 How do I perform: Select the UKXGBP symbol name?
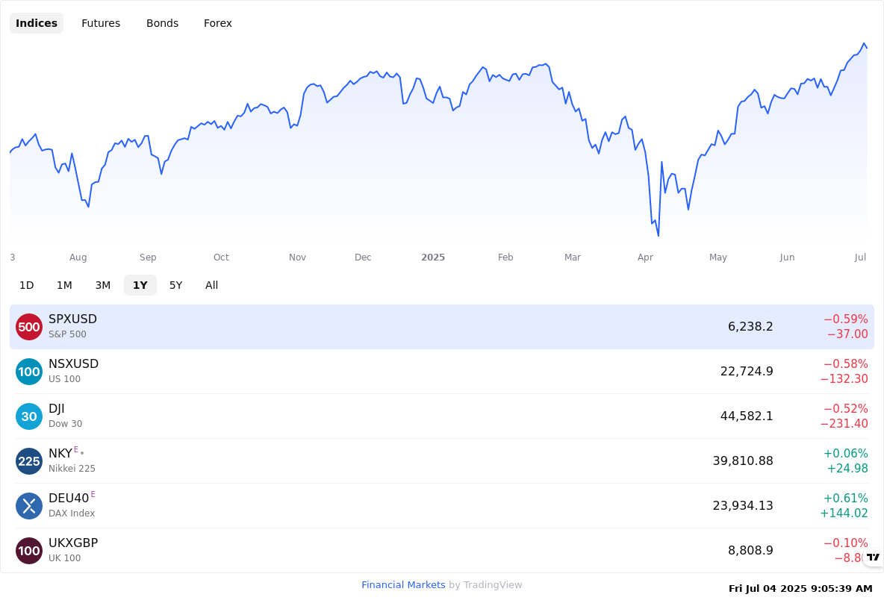(x=73, y=543)
